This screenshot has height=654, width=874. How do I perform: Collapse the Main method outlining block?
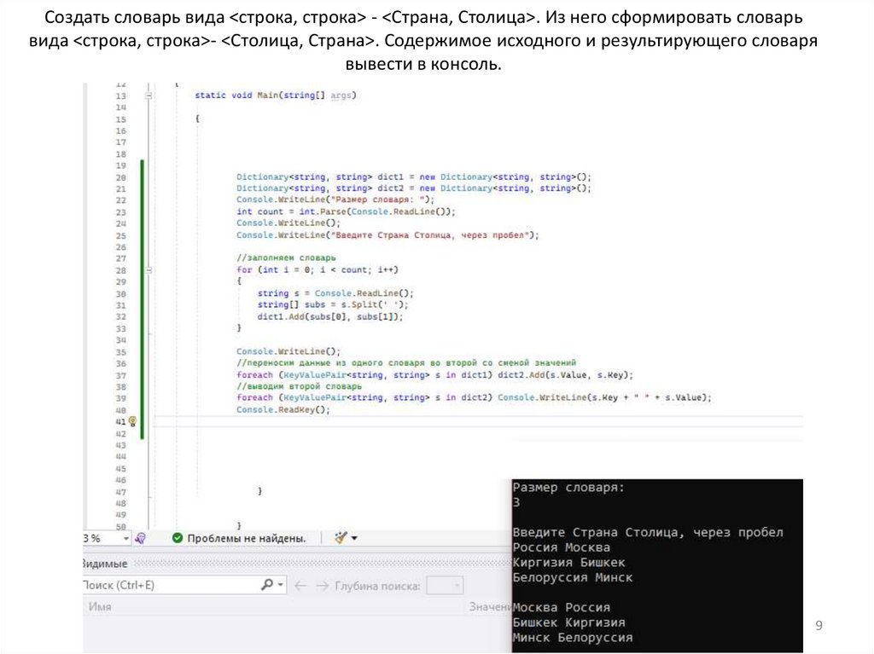tap(148, 96)
